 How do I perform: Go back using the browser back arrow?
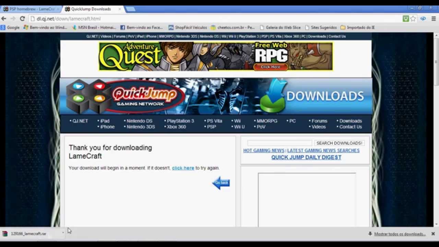point(4,19)
